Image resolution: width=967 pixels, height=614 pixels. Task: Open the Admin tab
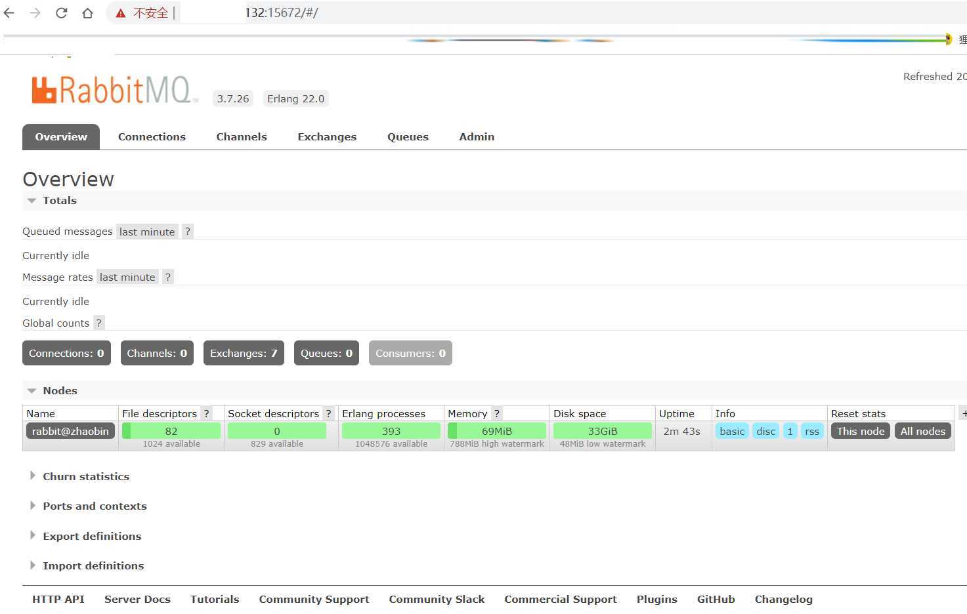click(x=477, y=137)
